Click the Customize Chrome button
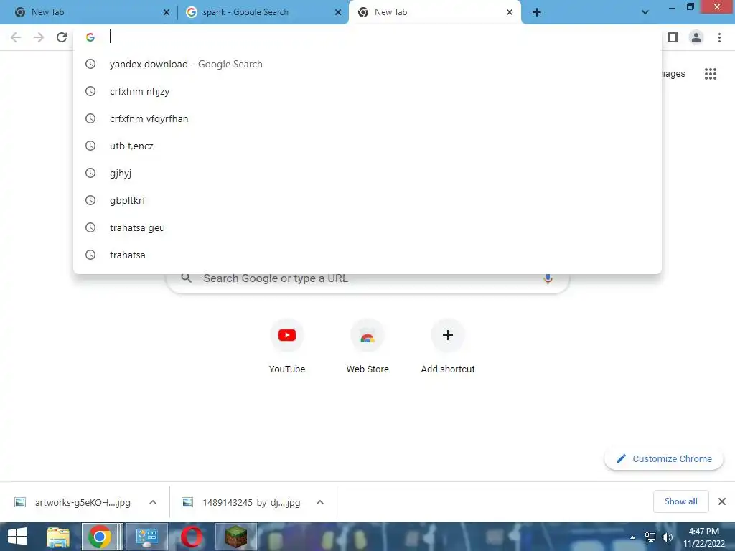The width and height of the screenshot is (735, 551). click(664, 458)
